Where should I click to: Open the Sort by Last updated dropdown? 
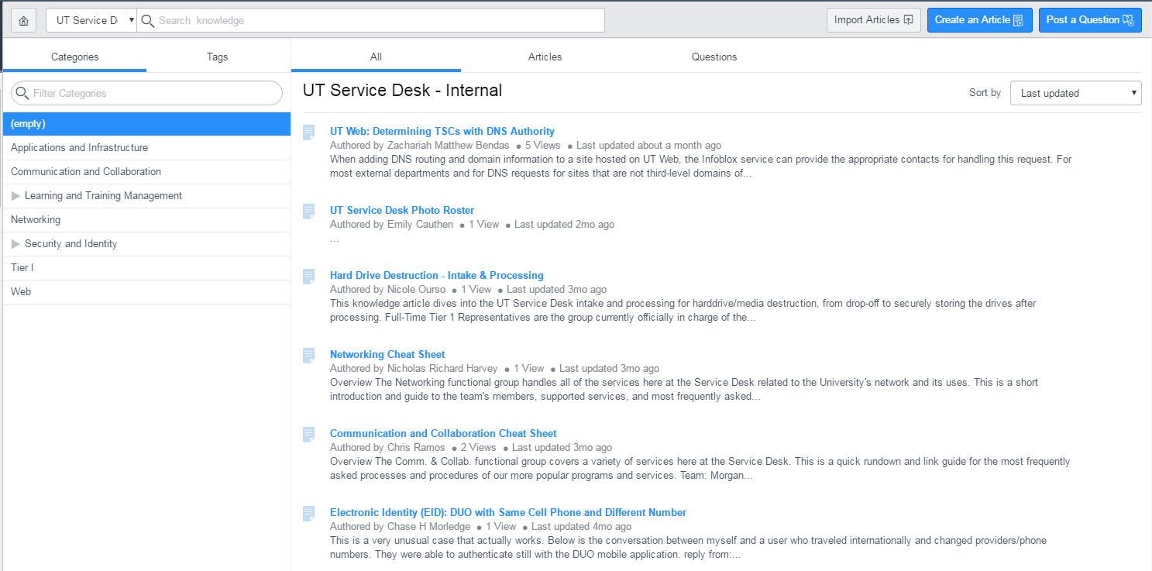(x=1076, y=93)
